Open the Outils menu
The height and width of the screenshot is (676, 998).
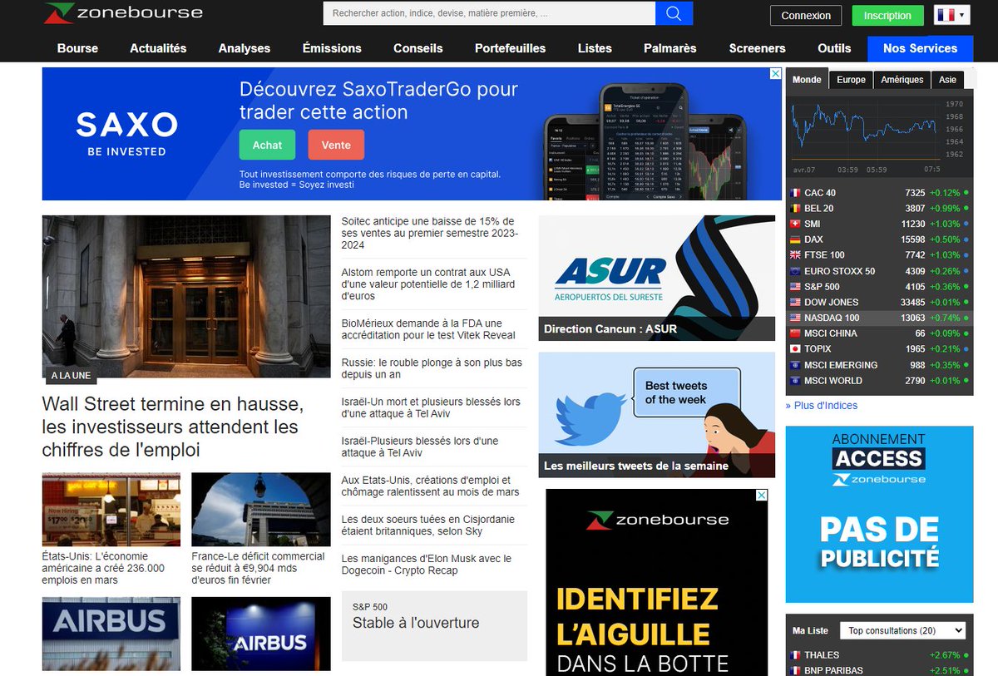pos(834,48)
